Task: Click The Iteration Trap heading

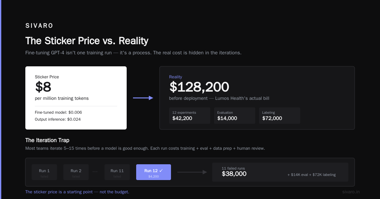Action: pyautogui.click(x=47, y=140)
